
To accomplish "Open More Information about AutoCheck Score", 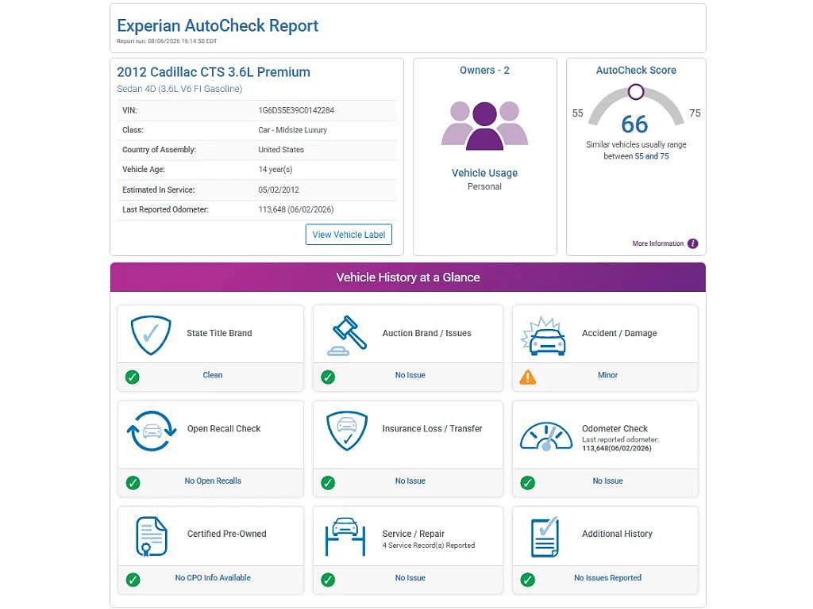I will pyautogui.click(x=657, y=243).
